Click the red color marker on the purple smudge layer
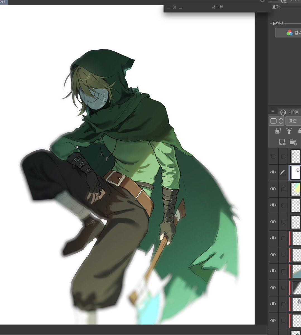Viewport: 301px width, 335px height. click(290, 304)
